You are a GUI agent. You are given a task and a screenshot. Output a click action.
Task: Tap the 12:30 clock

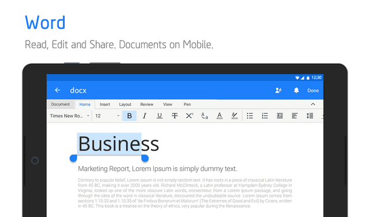316,78
